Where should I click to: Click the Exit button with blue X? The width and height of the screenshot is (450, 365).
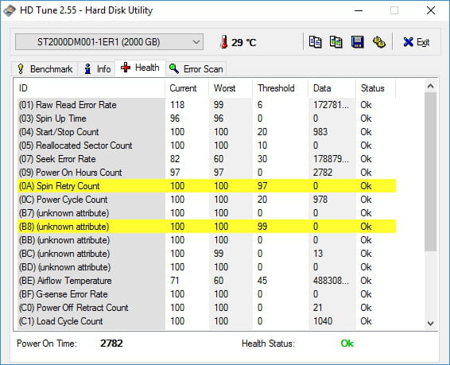tap(417, 42)
